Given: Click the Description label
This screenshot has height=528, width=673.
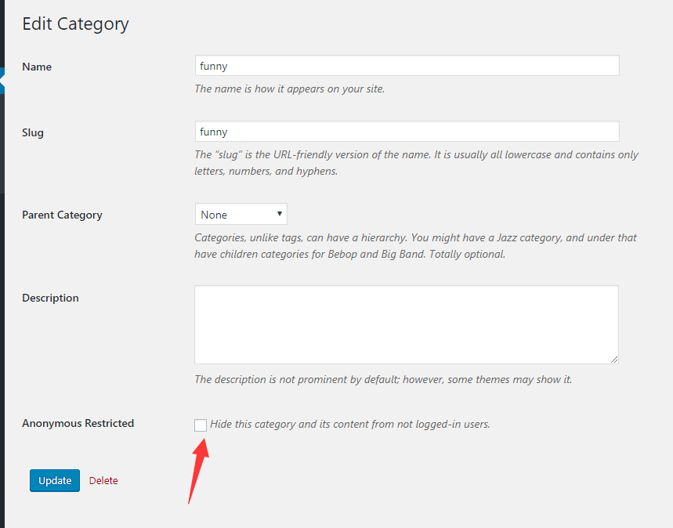Looking at the screenshot, I should [50, 298].
